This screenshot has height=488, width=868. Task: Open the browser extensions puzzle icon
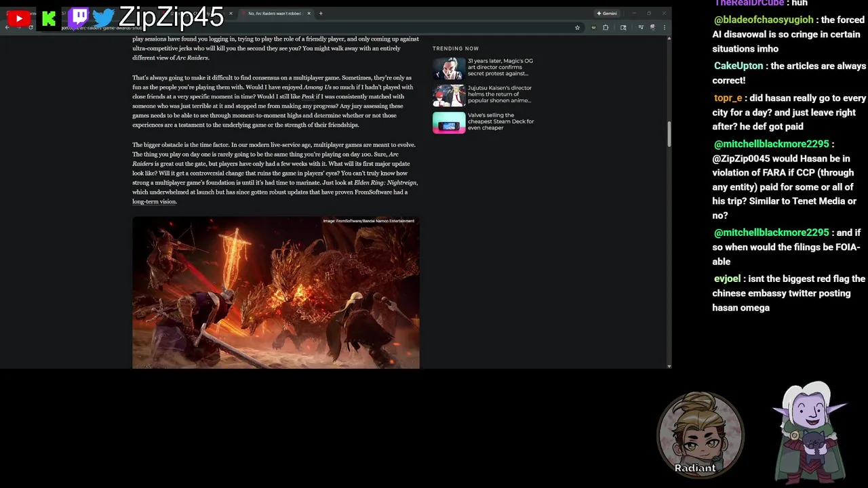pyautogui.click(x=606, y=28)
